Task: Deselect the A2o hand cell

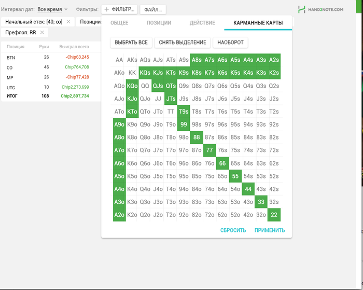Action: [119, 215]
